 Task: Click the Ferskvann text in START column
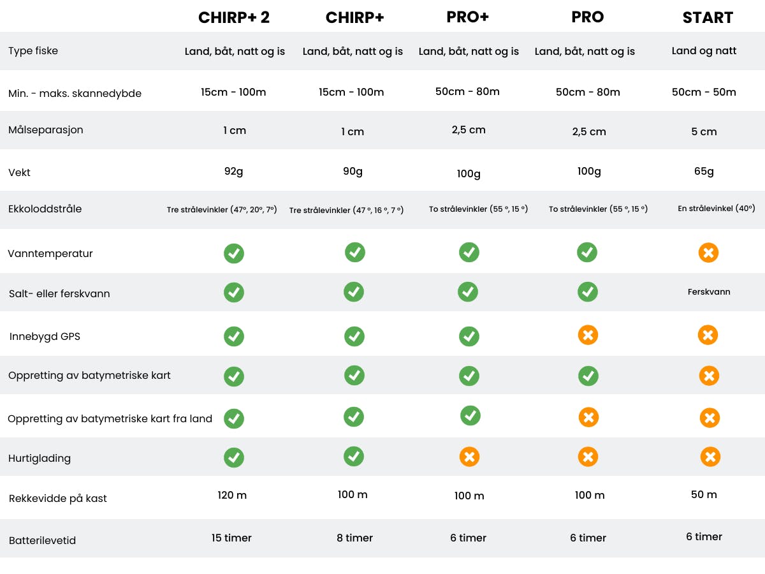[x=709, y=291]
